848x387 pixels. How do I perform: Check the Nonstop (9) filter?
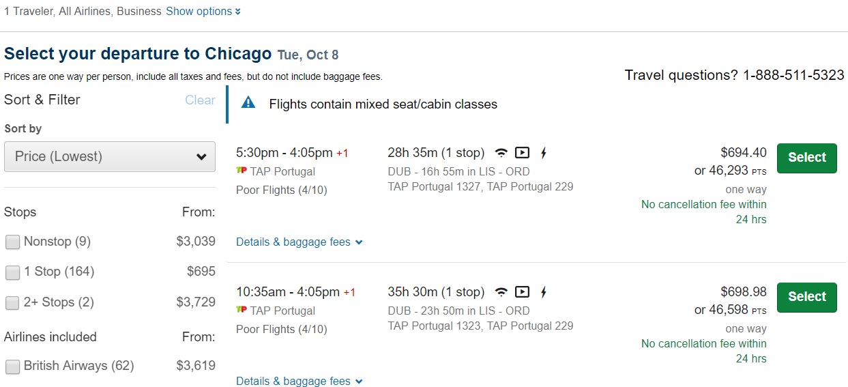(x=13, y=242)
